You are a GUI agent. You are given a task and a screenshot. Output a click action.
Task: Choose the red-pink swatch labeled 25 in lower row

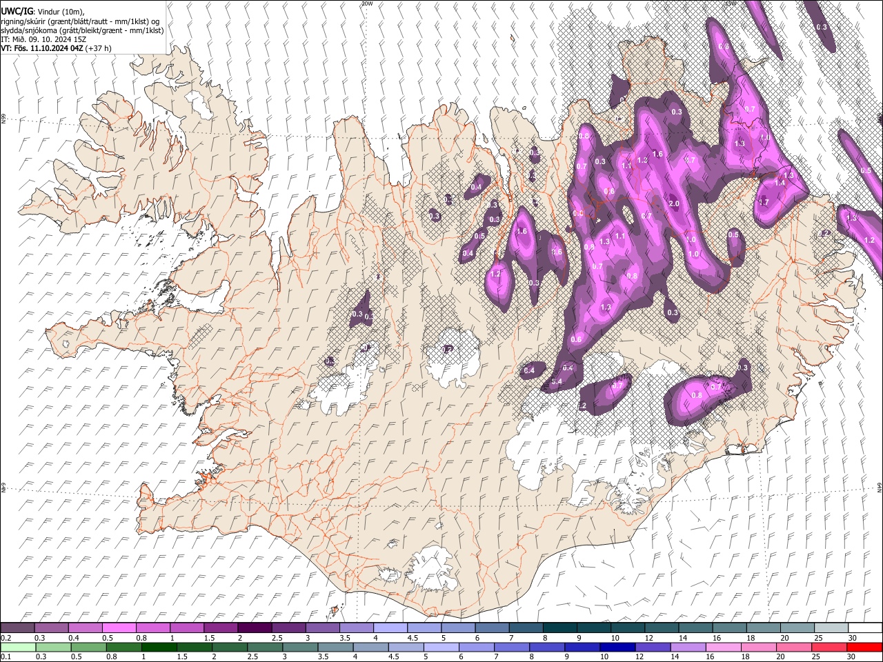(x=829, y=647)
